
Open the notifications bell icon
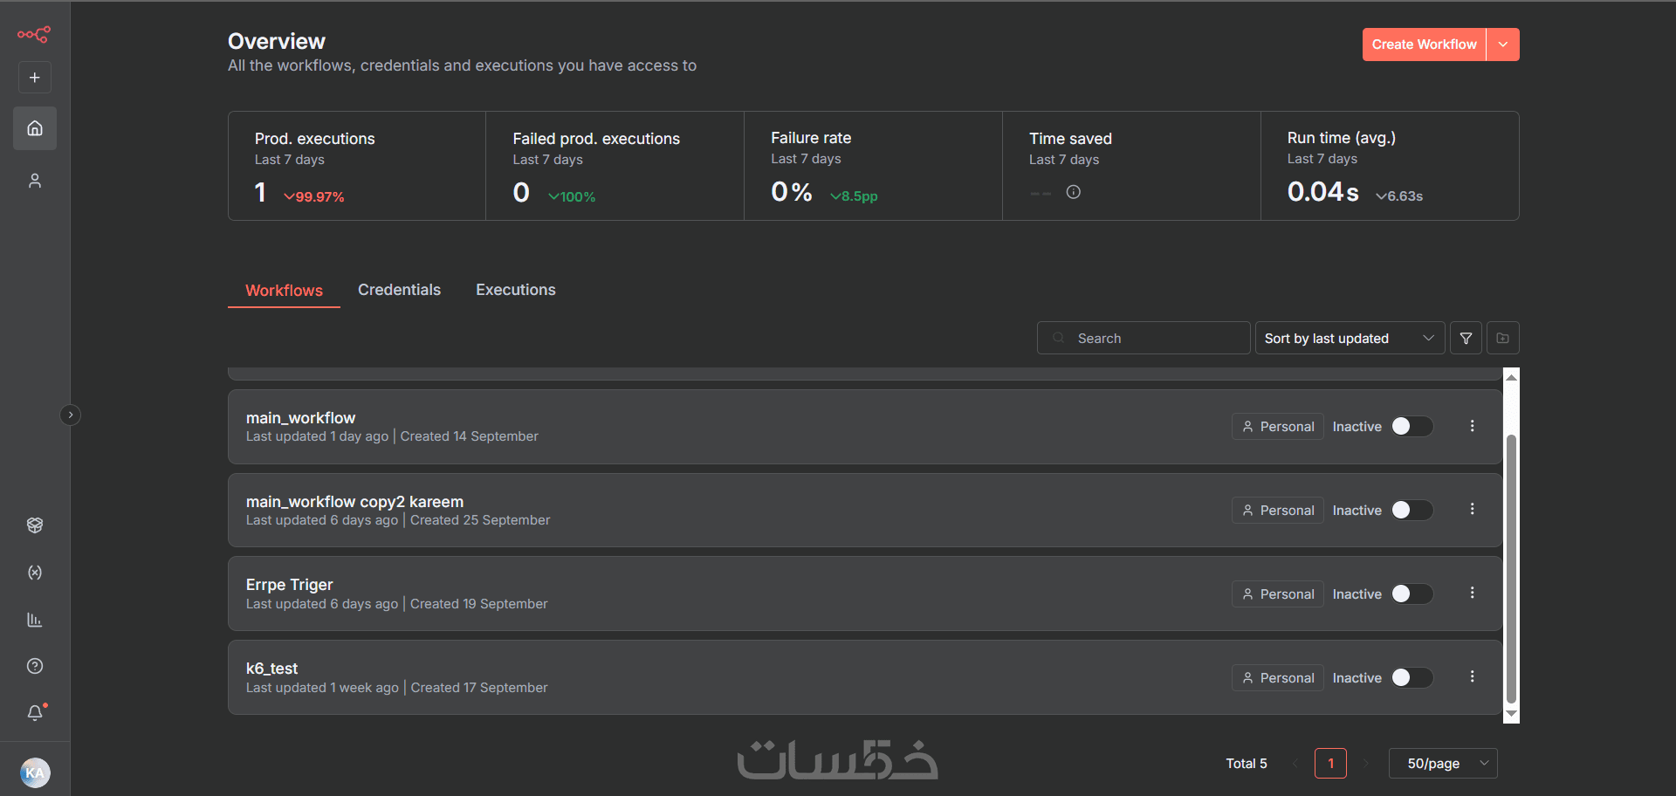point(35,712)
